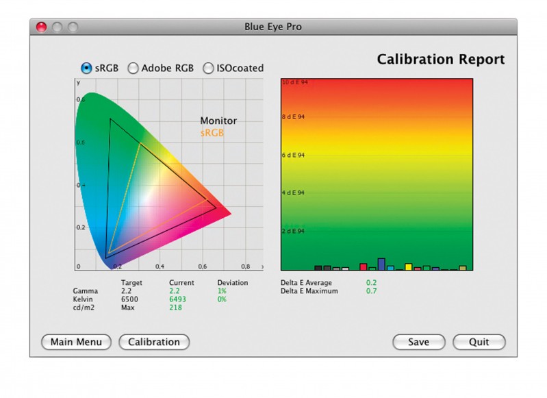This screenshot has height=398, width=547.
Task: Click the Monitor legend label
Action: pyautogui.click(x=218, y=121)
